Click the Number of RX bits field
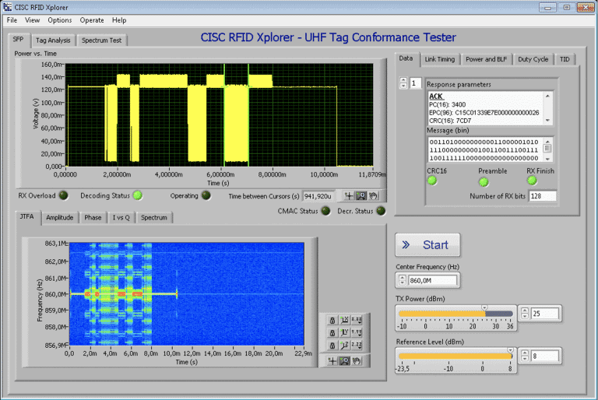The width and height of the screenshot is (598, 400). (x=542, y=196)
